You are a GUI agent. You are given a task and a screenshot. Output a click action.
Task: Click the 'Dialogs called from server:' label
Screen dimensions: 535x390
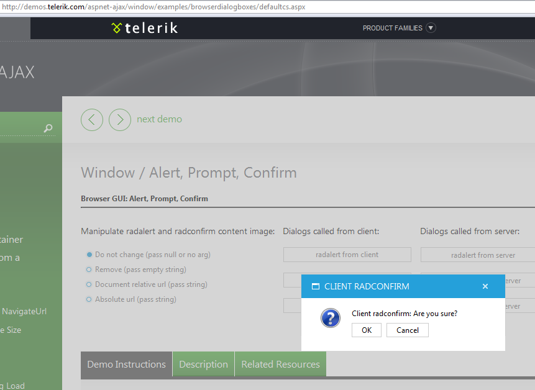(470, 232)
